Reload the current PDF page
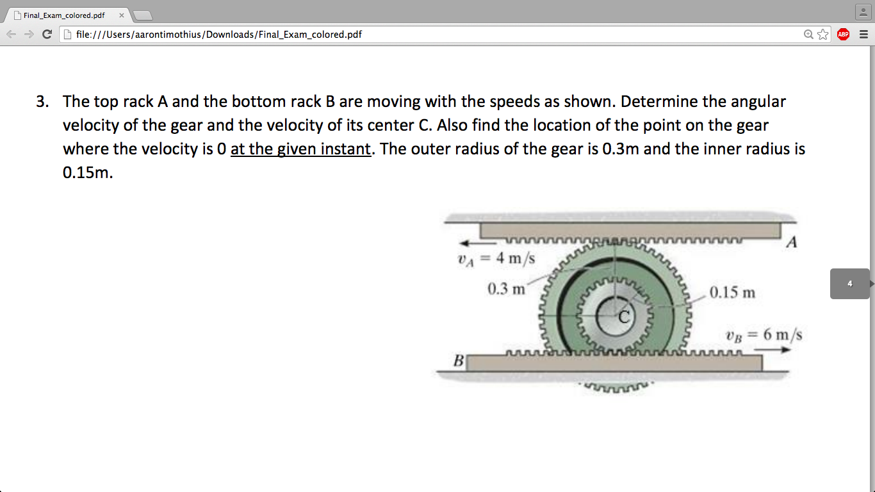875x492 pixels. pos(47,35)
